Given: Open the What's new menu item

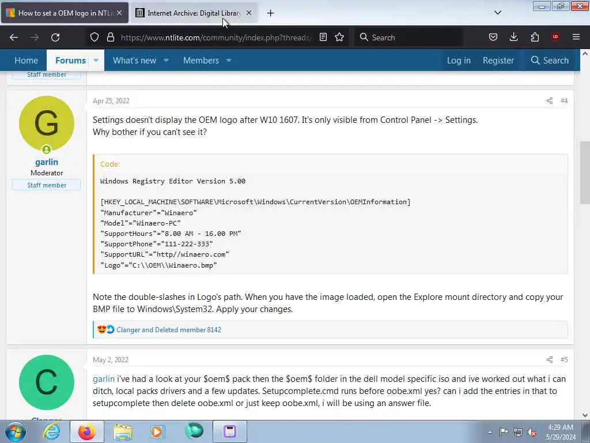Looking at the screenshot, I should coord(134,60).
